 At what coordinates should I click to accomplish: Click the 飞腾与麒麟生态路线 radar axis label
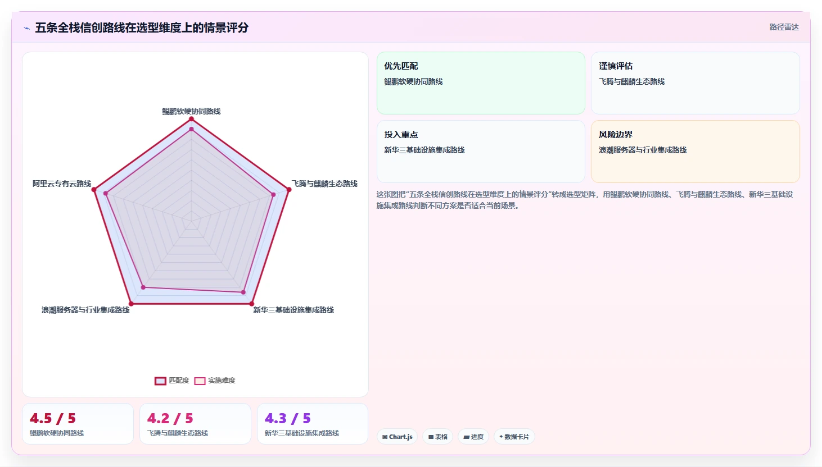coord(324,184)
